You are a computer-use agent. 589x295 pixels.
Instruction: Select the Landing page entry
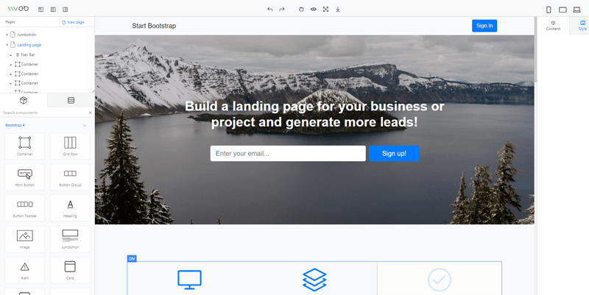point(29,45)
